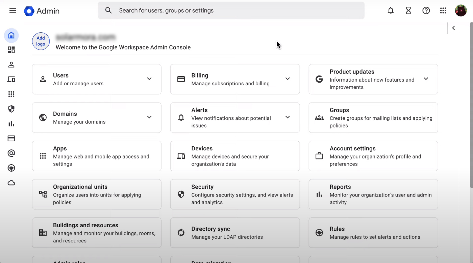Image resolution: width=473 pixels, height=263 pixels.
Task: Click the page vertical scrollbar
Action: point(471,105)
